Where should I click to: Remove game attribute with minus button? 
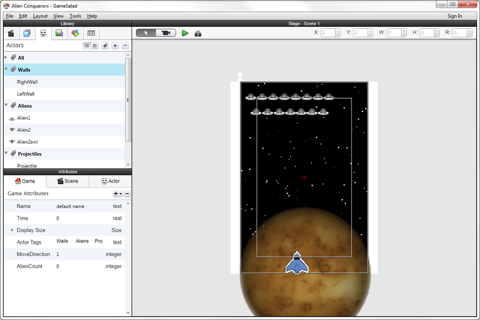point(127,193)
